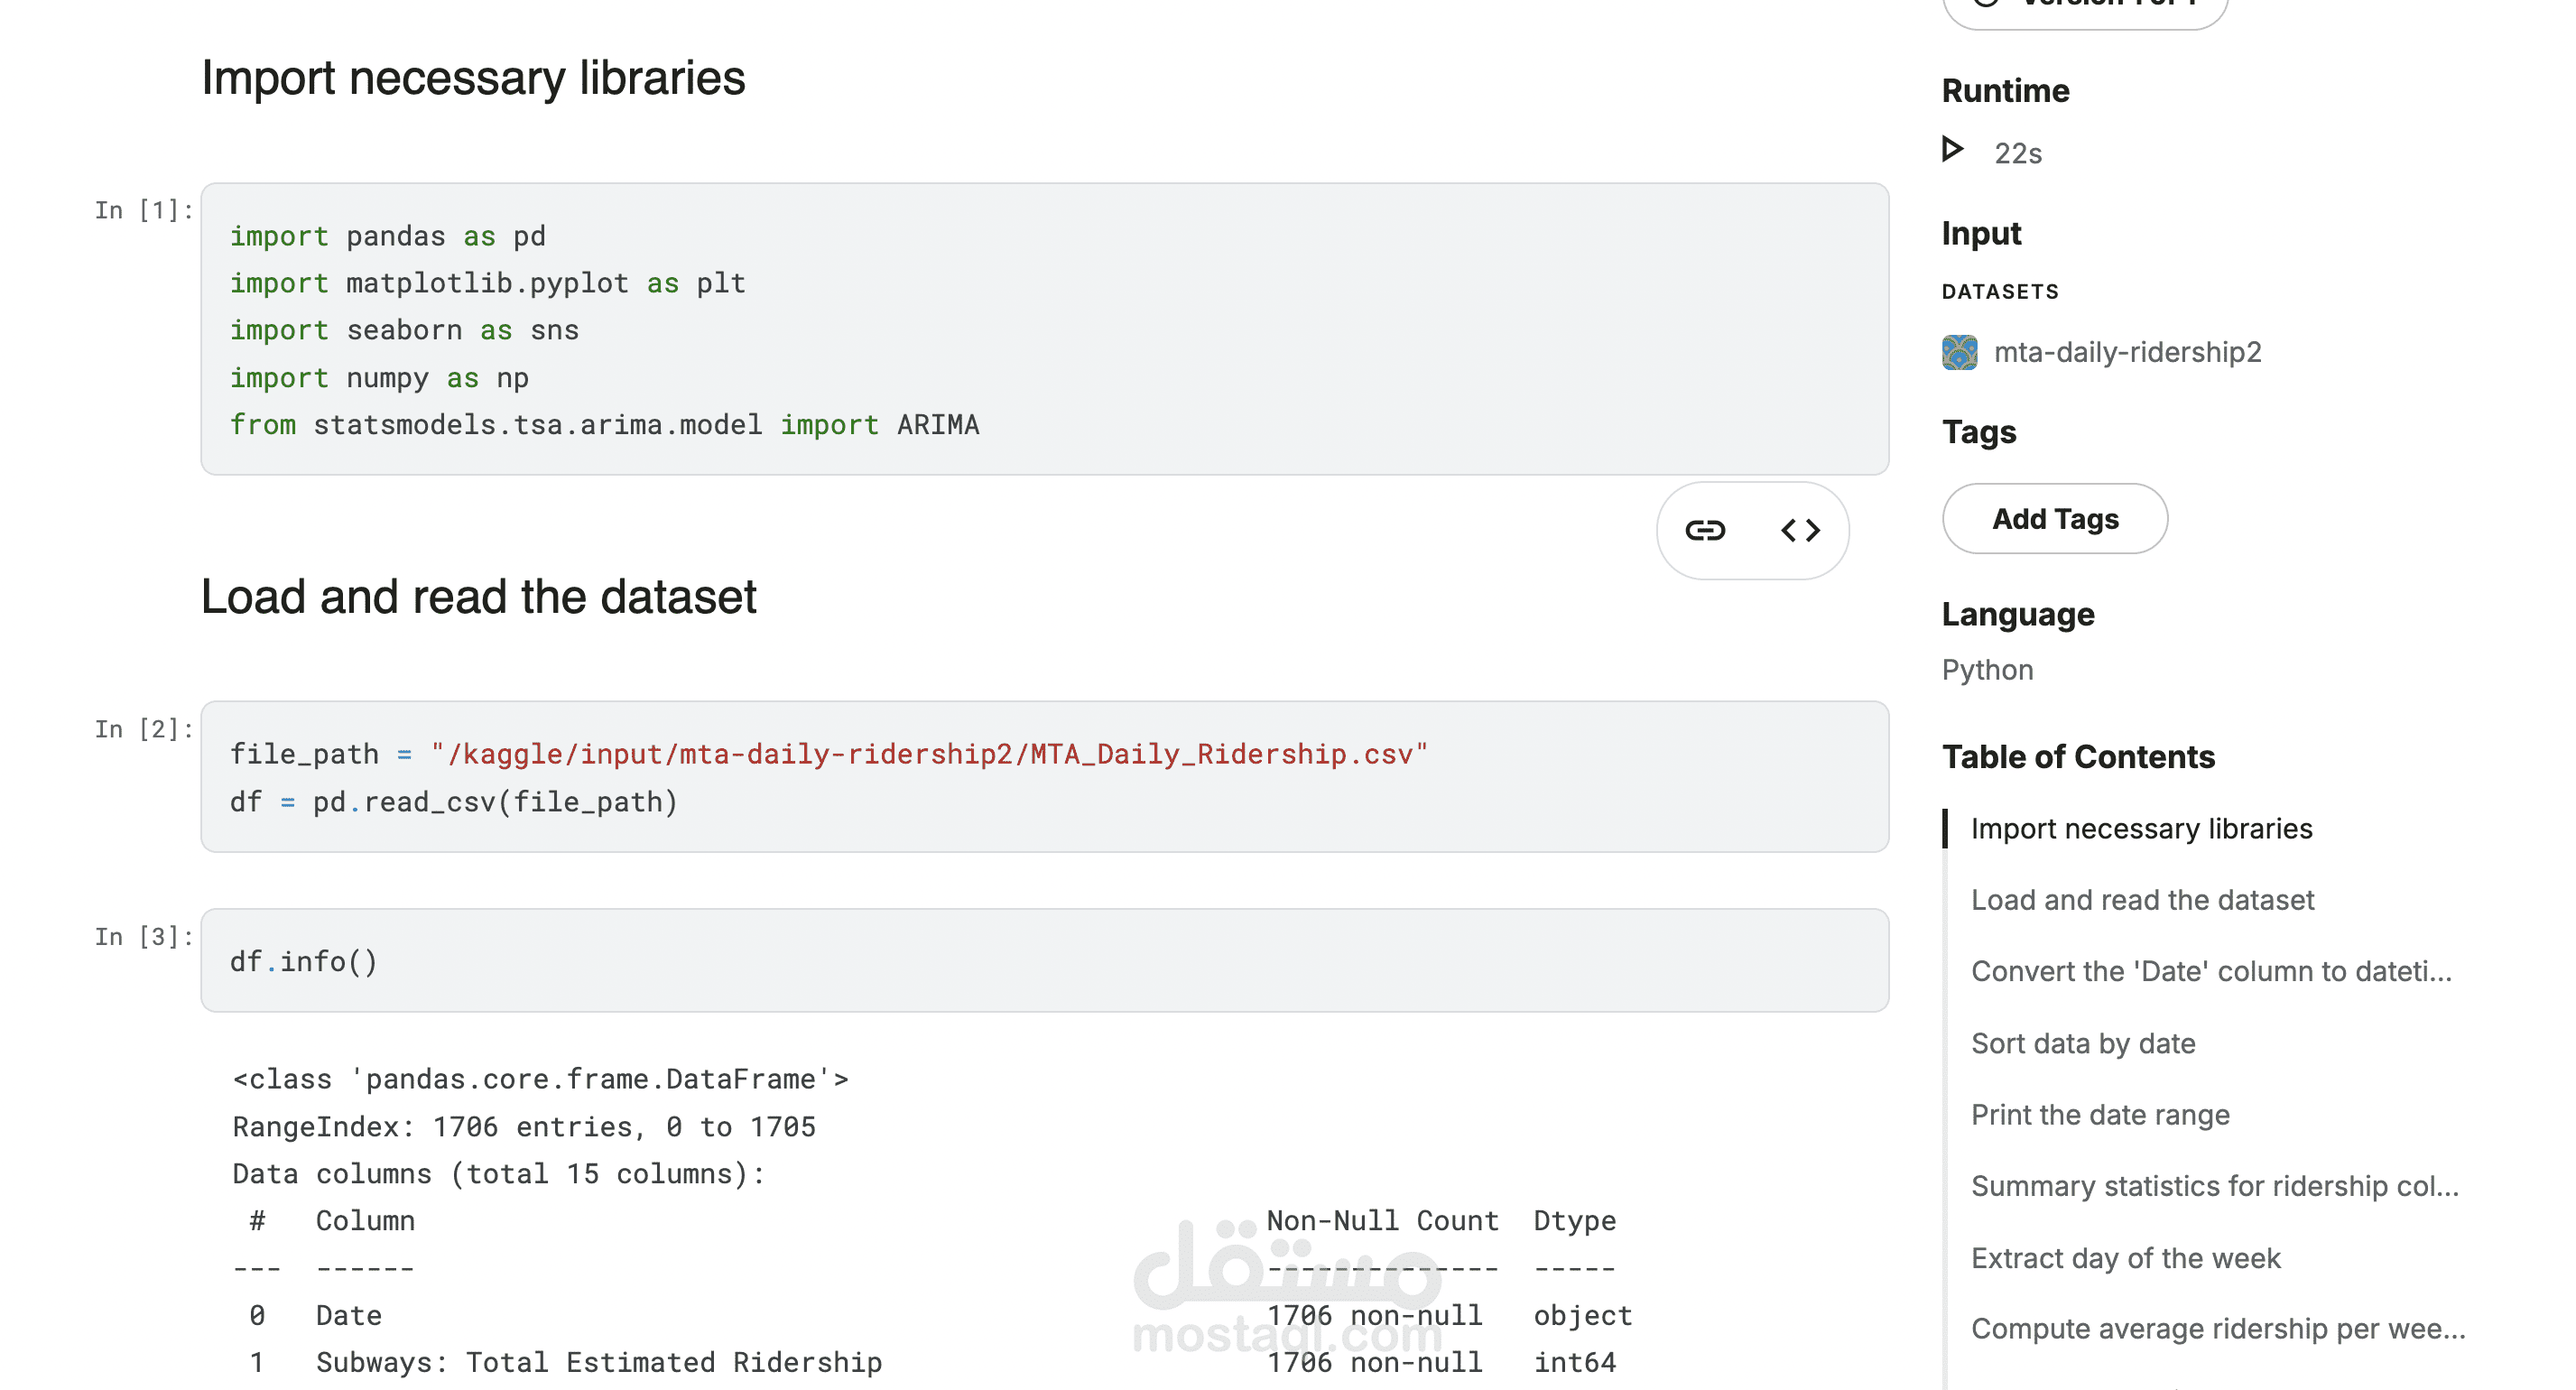
Task: Navigate to Convert the 'Date' column section
Action: [x=2211, y=971]
